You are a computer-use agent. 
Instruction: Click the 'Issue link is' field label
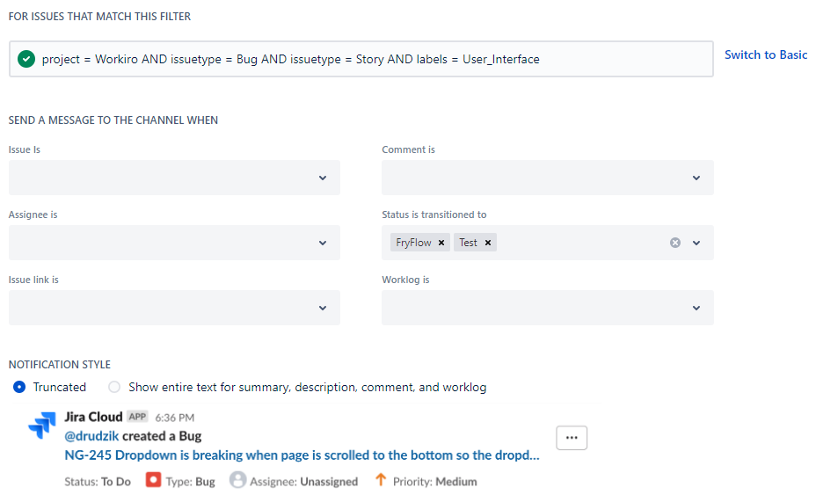point(33,280)
